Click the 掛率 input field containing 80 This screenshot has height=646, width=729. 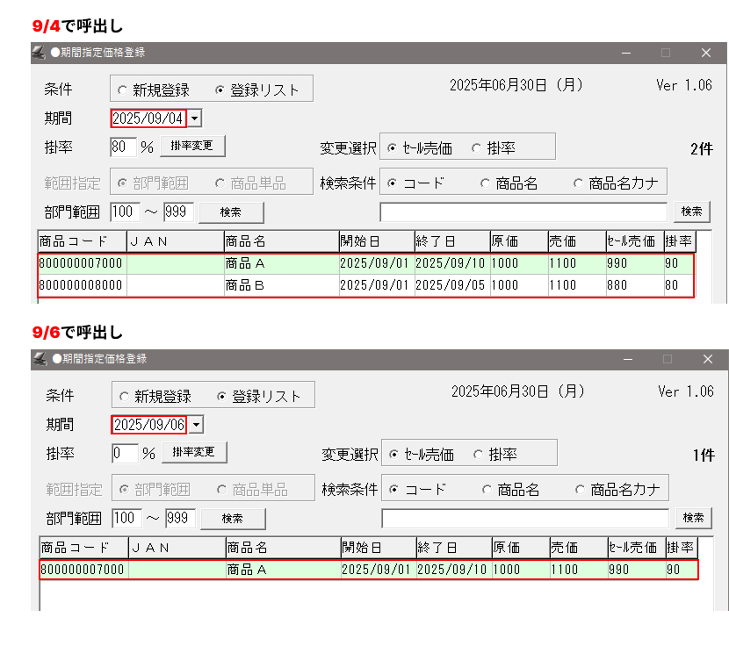(123, 146)
